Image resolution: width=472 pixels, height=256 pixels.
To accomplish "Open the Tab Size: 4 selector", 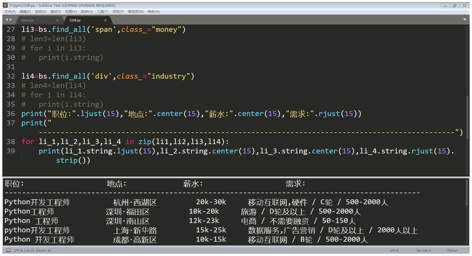I will pyautogui.click(x=423, y=250).
